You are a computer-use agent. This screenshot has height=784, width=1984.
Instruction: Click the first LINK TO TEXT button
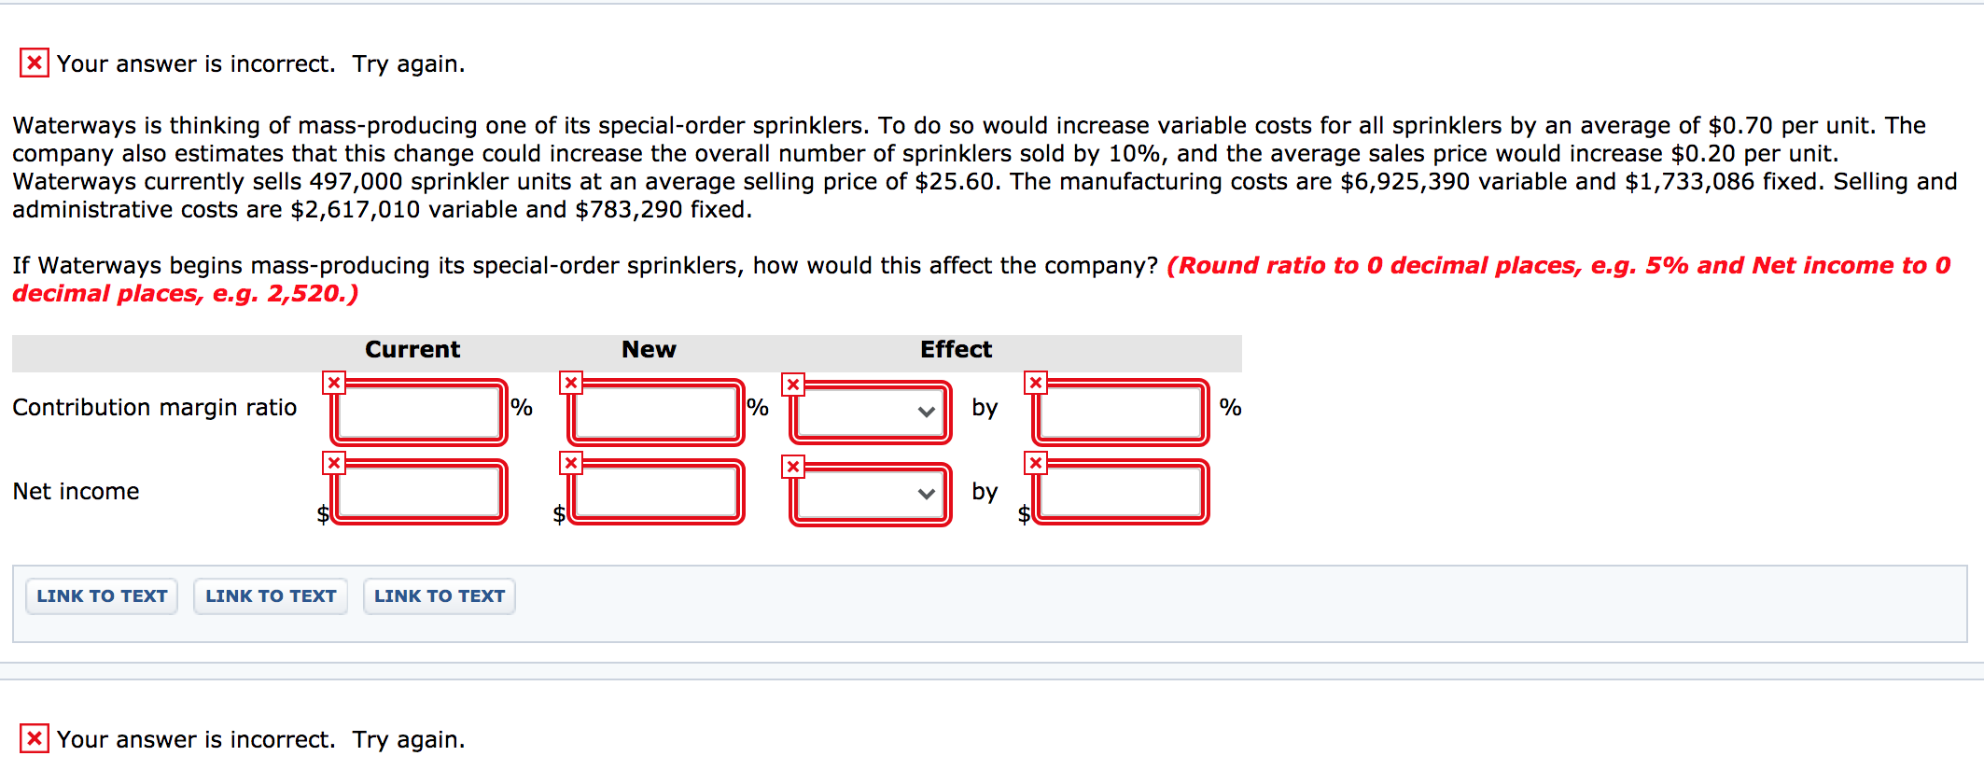point(101,595)
